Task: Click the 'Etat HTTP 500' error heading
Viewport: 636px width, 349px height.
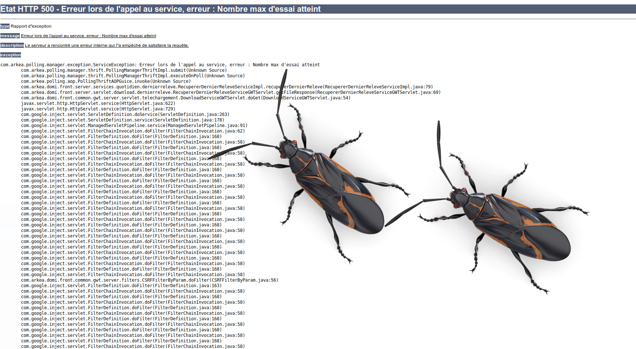Action: point(160,9)
